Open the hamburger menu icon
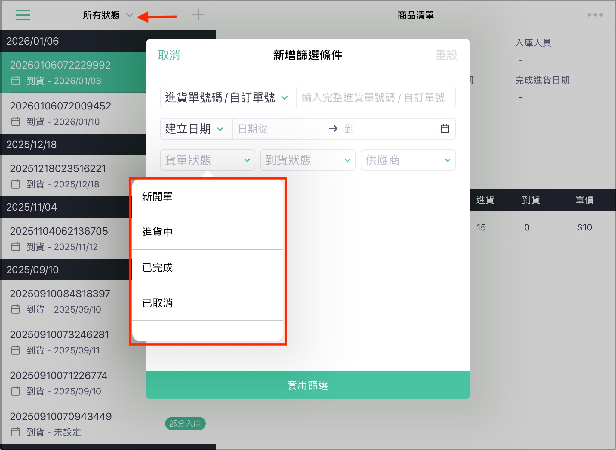The height and width of the screenshot is (450, 616). [x=23, y=15]
